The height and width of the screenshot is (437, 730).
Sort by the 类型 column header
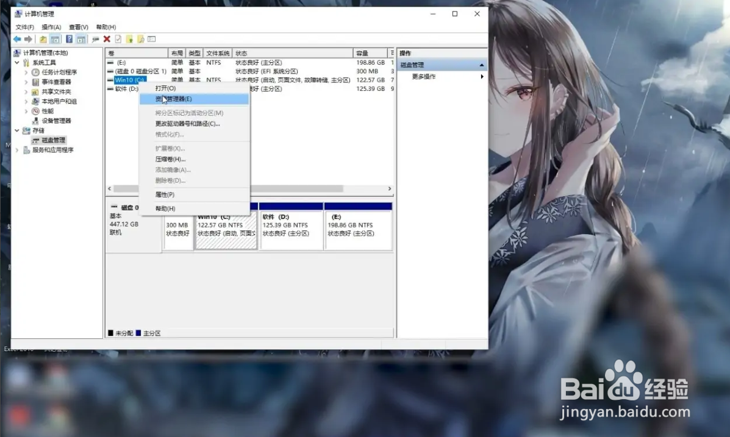coord(194,53)
